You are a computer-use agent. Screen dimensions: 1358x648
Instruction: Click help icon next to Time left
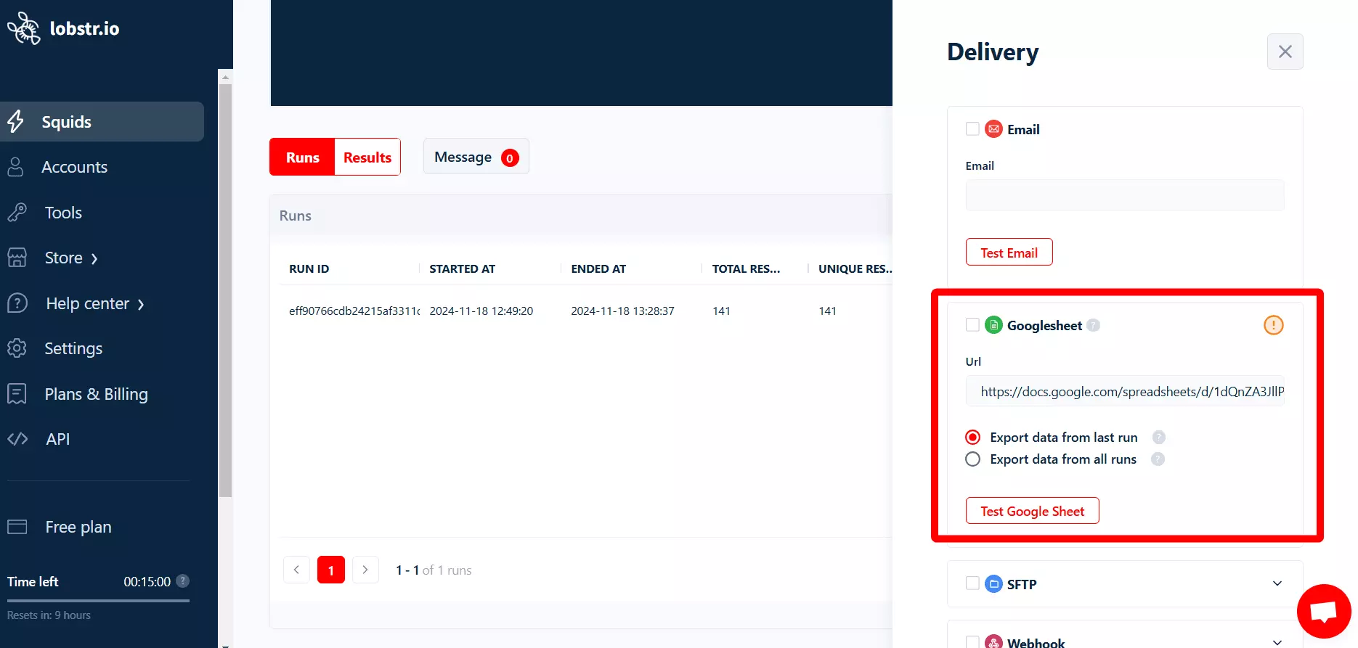183,581
